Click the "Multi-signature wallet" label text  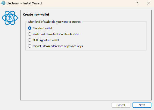46,40
